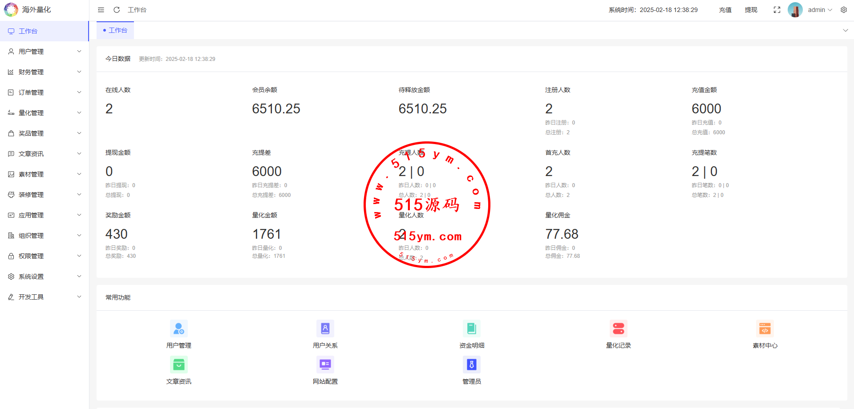Expand the tab list chevron at right

(x=845, y=30)
